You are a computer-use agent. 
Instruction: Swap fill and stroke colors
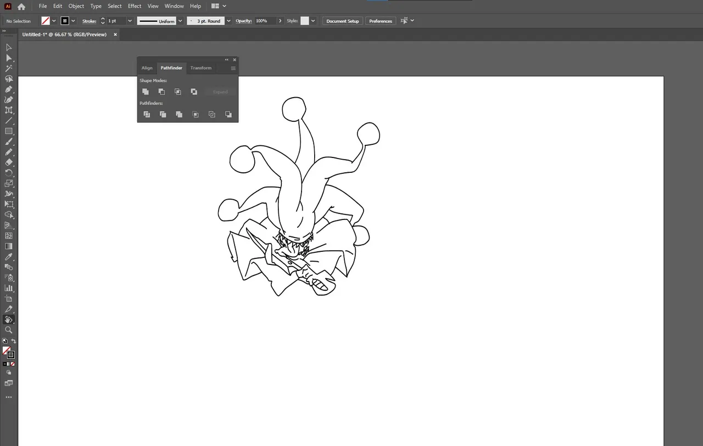coord(14,341)
